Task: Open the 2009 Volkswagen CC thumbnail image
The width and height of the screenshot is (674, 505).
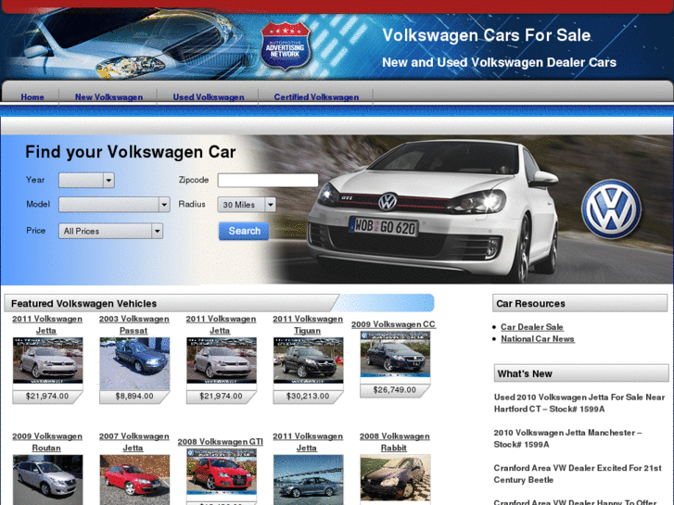Action: 395,354
